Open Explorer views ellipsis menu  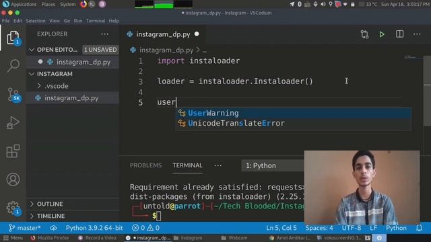click(x=104, y=34)
